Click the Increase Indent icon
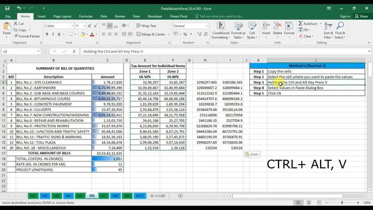This screenshot has width=373, height=210. (x=130, y=34)
